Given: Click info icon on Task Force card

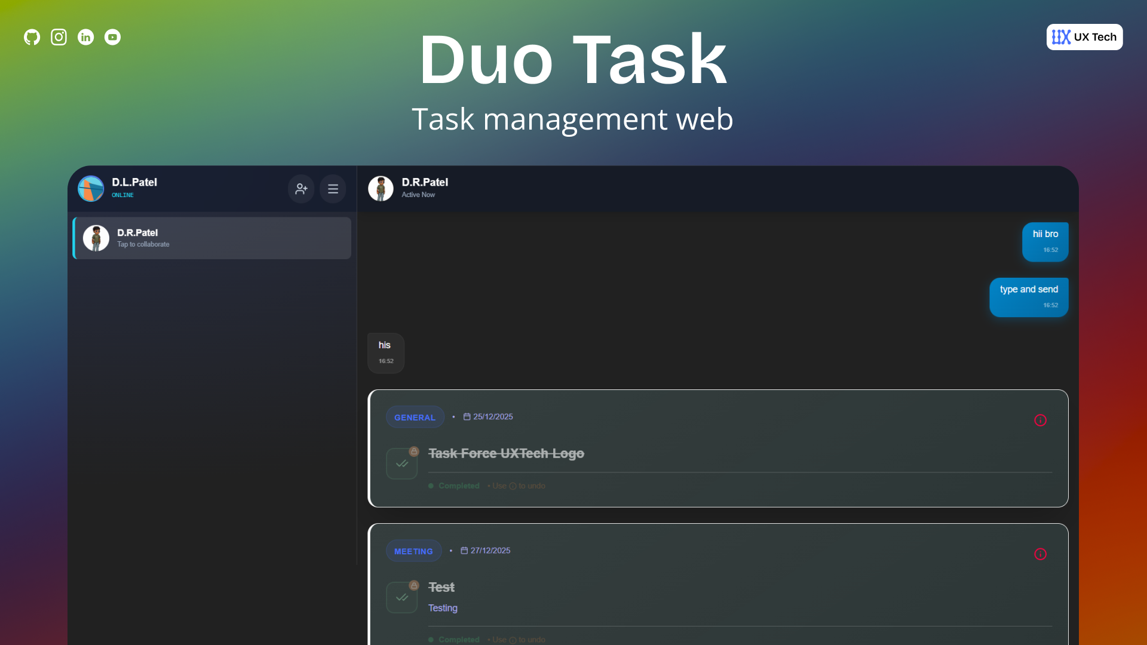Looking at the screenshot, I should point(1040,420).
